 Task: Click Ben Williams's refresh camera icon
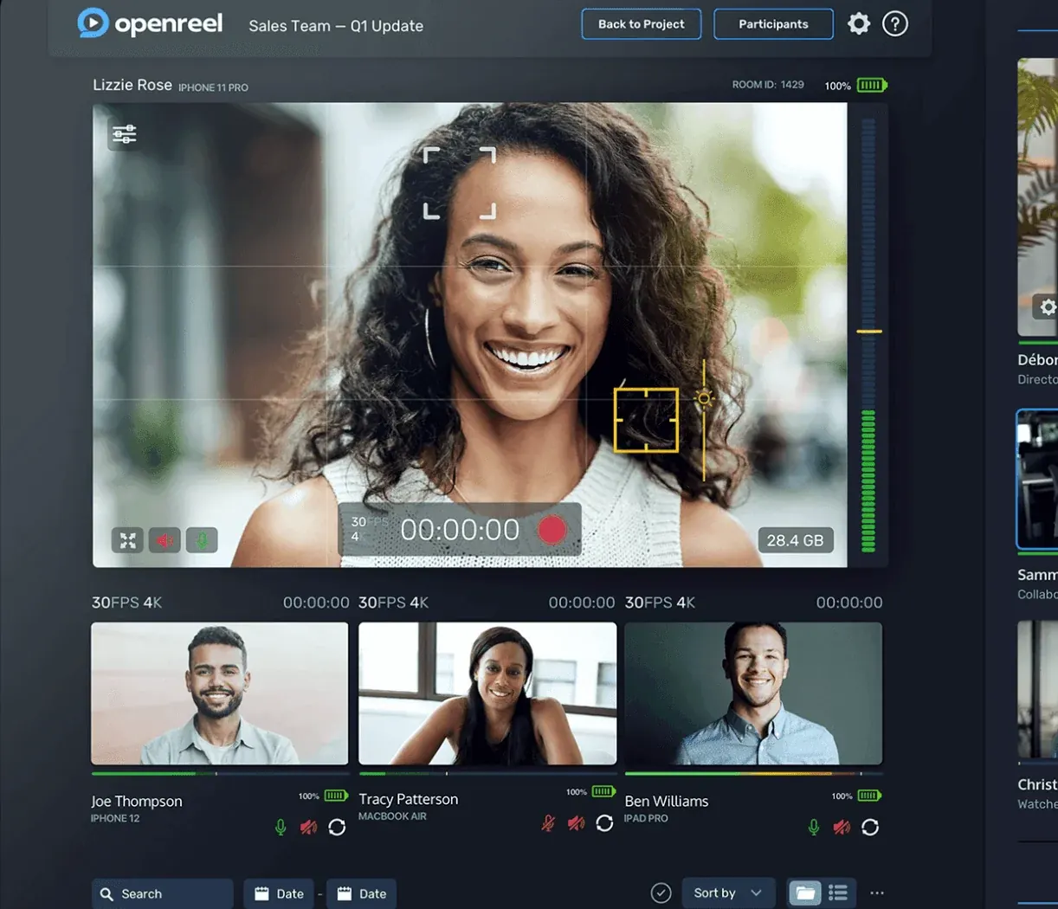(x=870, y=827)
